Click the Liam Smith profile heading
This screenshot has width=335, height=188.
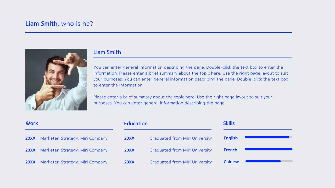tap(107, 52)
